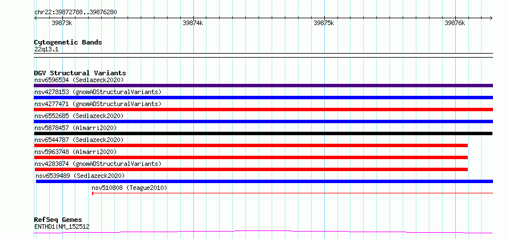Click the black bar of nsv5878457
Screen dimensions: 509x239
pos(263,133)
